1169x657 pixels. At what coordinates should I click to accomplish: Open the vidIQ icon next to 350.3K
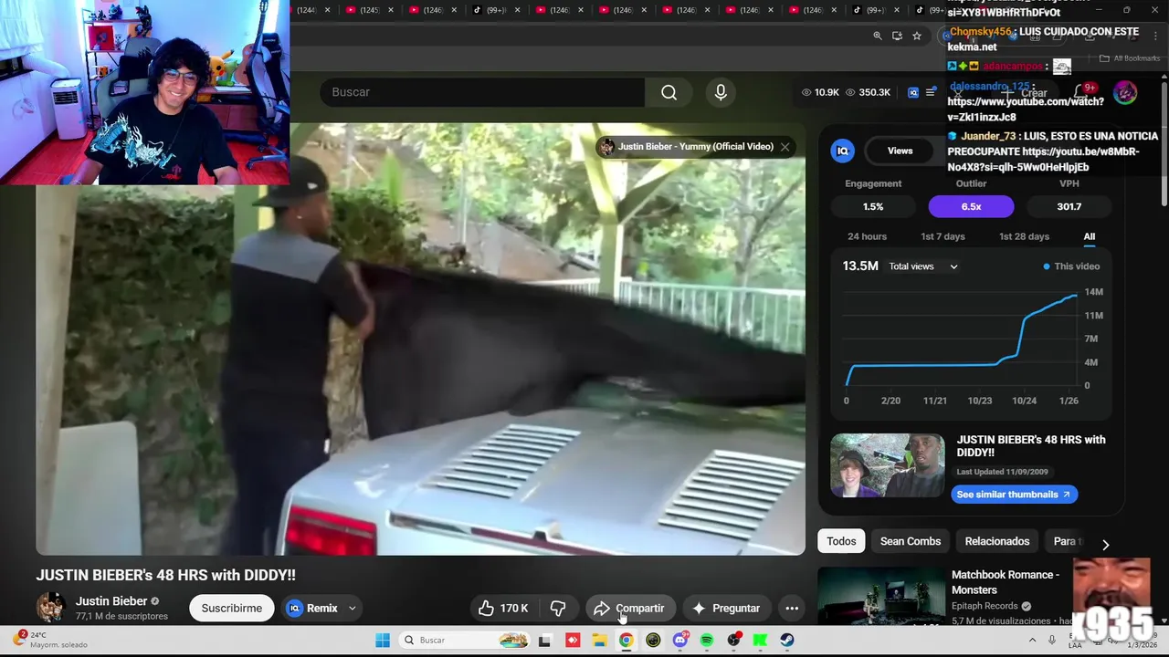pos(912,92)
